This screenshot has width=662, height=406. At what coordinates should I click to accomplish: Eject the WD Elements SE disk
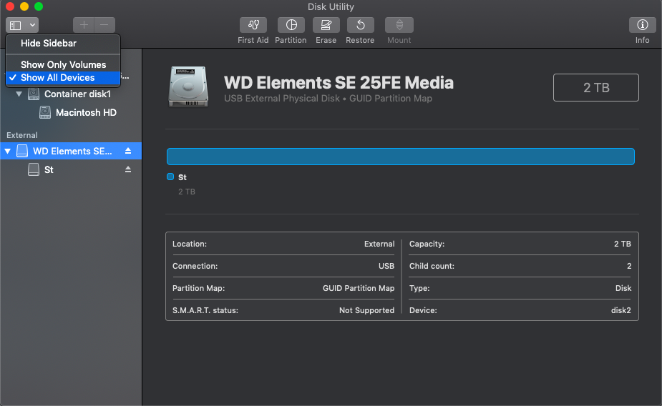click(128, 151)
